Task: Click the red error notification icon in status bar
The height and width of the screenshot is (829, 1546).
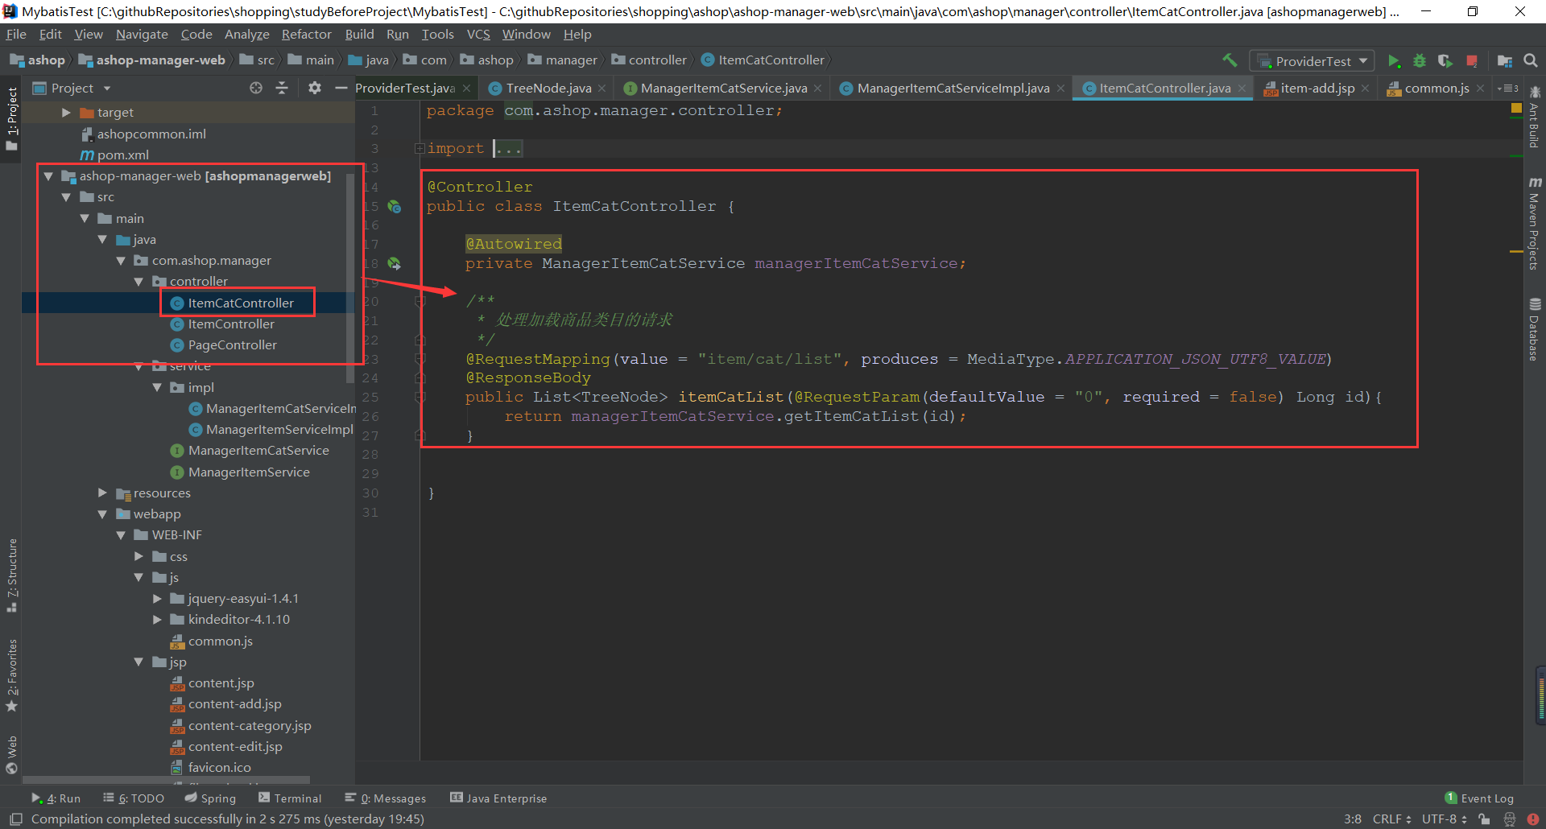Action: coord(1532,819)
